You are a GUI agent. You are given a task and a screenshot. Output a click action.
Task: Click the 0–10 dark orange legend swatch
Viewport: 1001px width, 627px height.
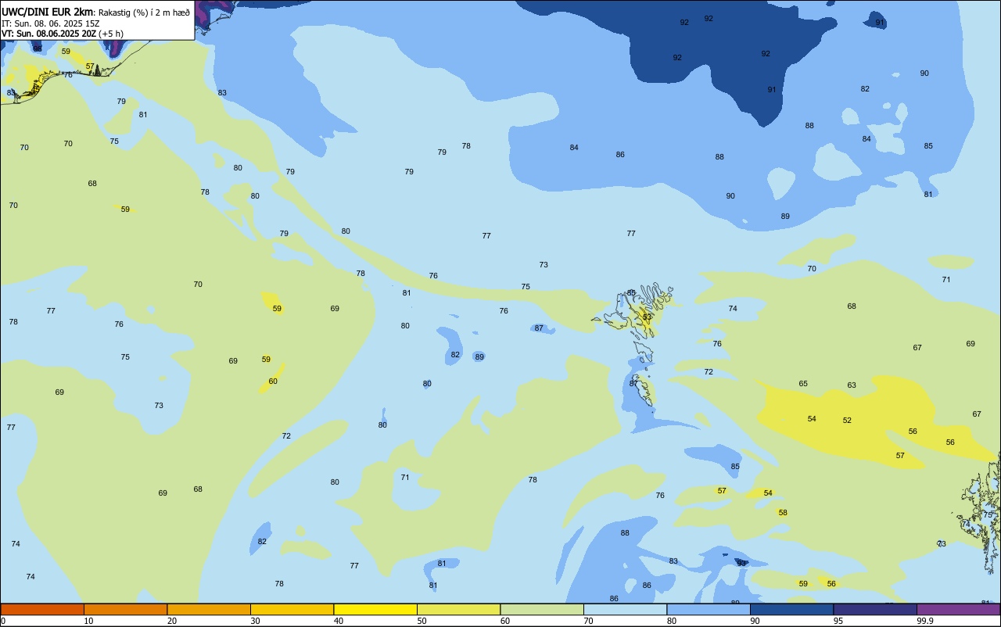pyautogui.click(x=42, y=609)
